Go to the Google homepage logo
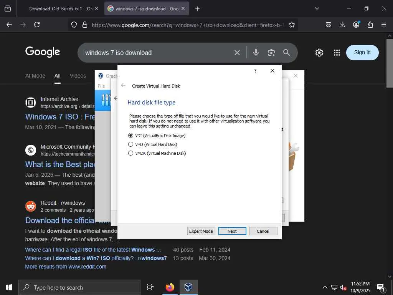Viewport: 393px width, 295px height. 43,52
